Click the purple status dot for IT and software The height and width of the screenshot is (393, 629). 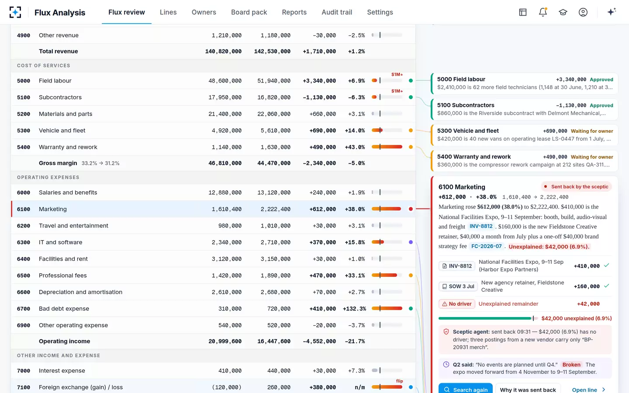[x=411, y=242]
